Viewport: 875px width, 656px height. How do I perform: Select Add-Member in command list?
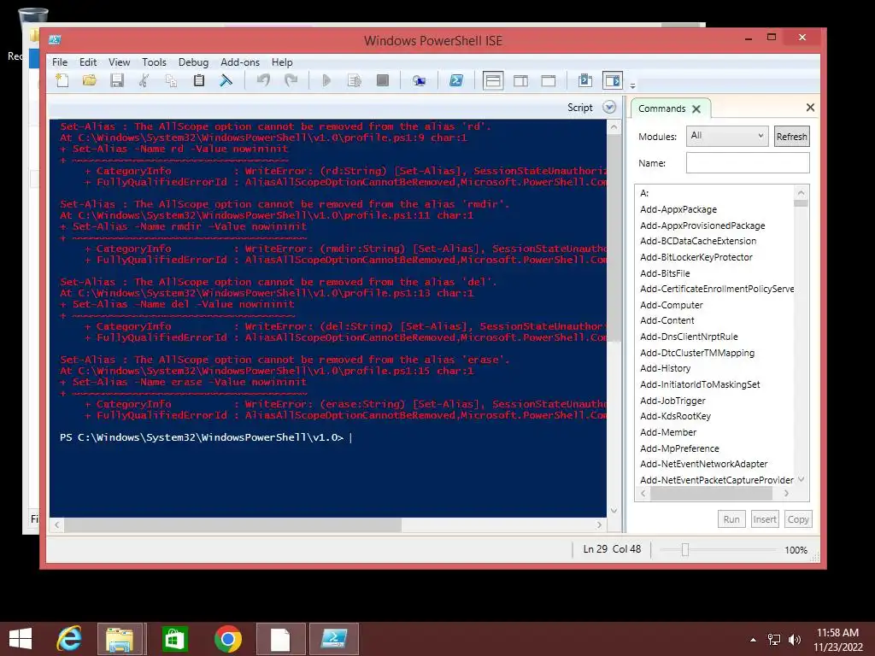668,432
